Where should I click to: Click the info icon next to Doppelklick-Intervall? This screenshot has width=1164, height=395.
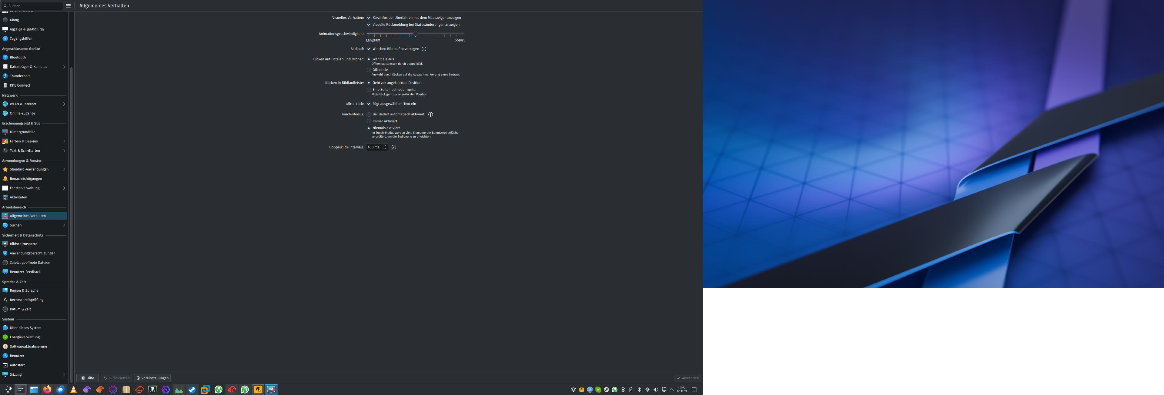click(x=393, y=147)
